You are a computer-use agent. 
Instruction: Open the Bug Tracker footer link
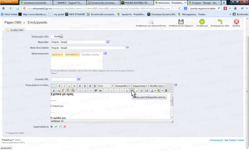coord(230,140)
